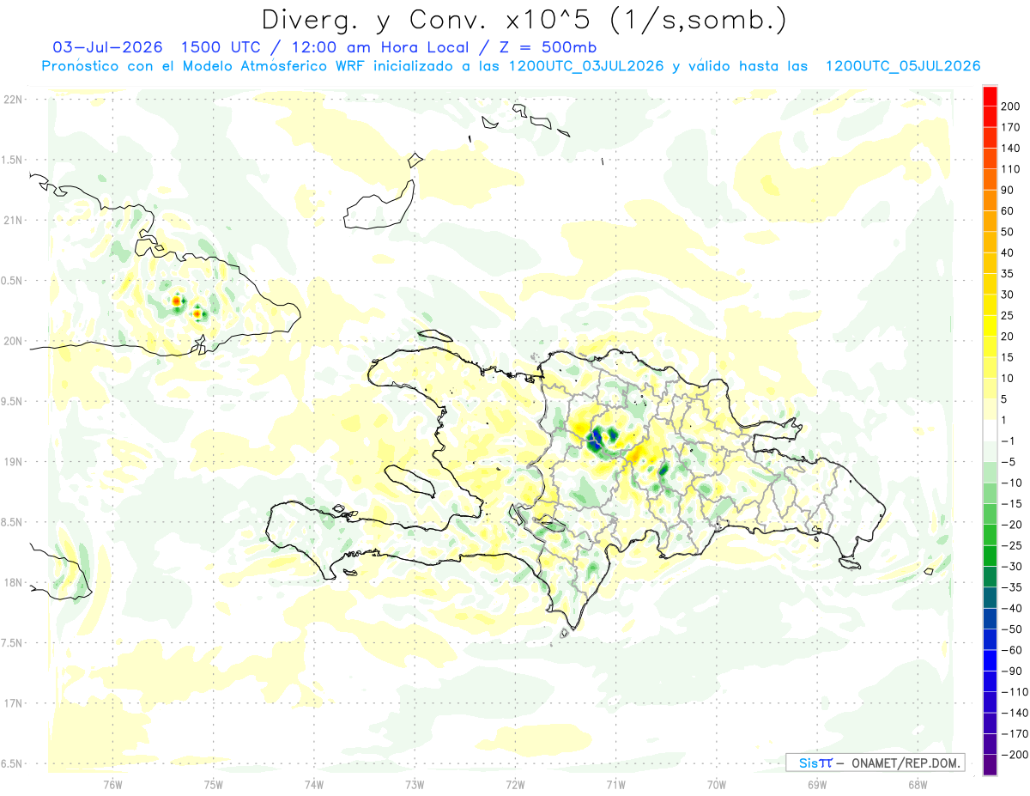Click the "-60" colorbar value
This screenshot has width=1030, height=796.
pos(1010,650)
